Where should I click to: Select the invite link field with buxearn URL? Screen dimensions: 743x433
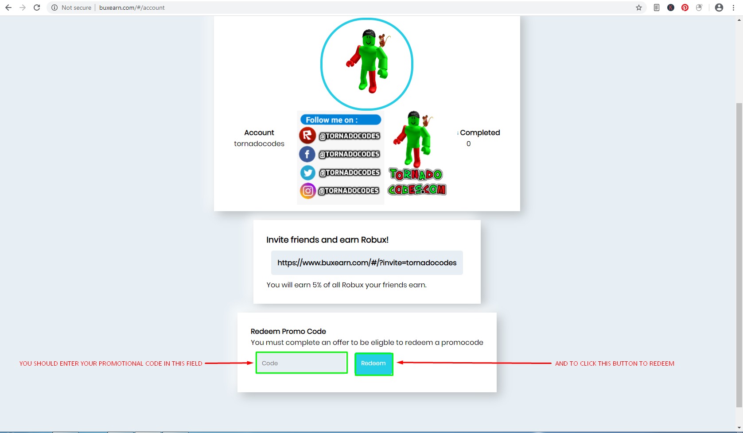coord(367,263)
